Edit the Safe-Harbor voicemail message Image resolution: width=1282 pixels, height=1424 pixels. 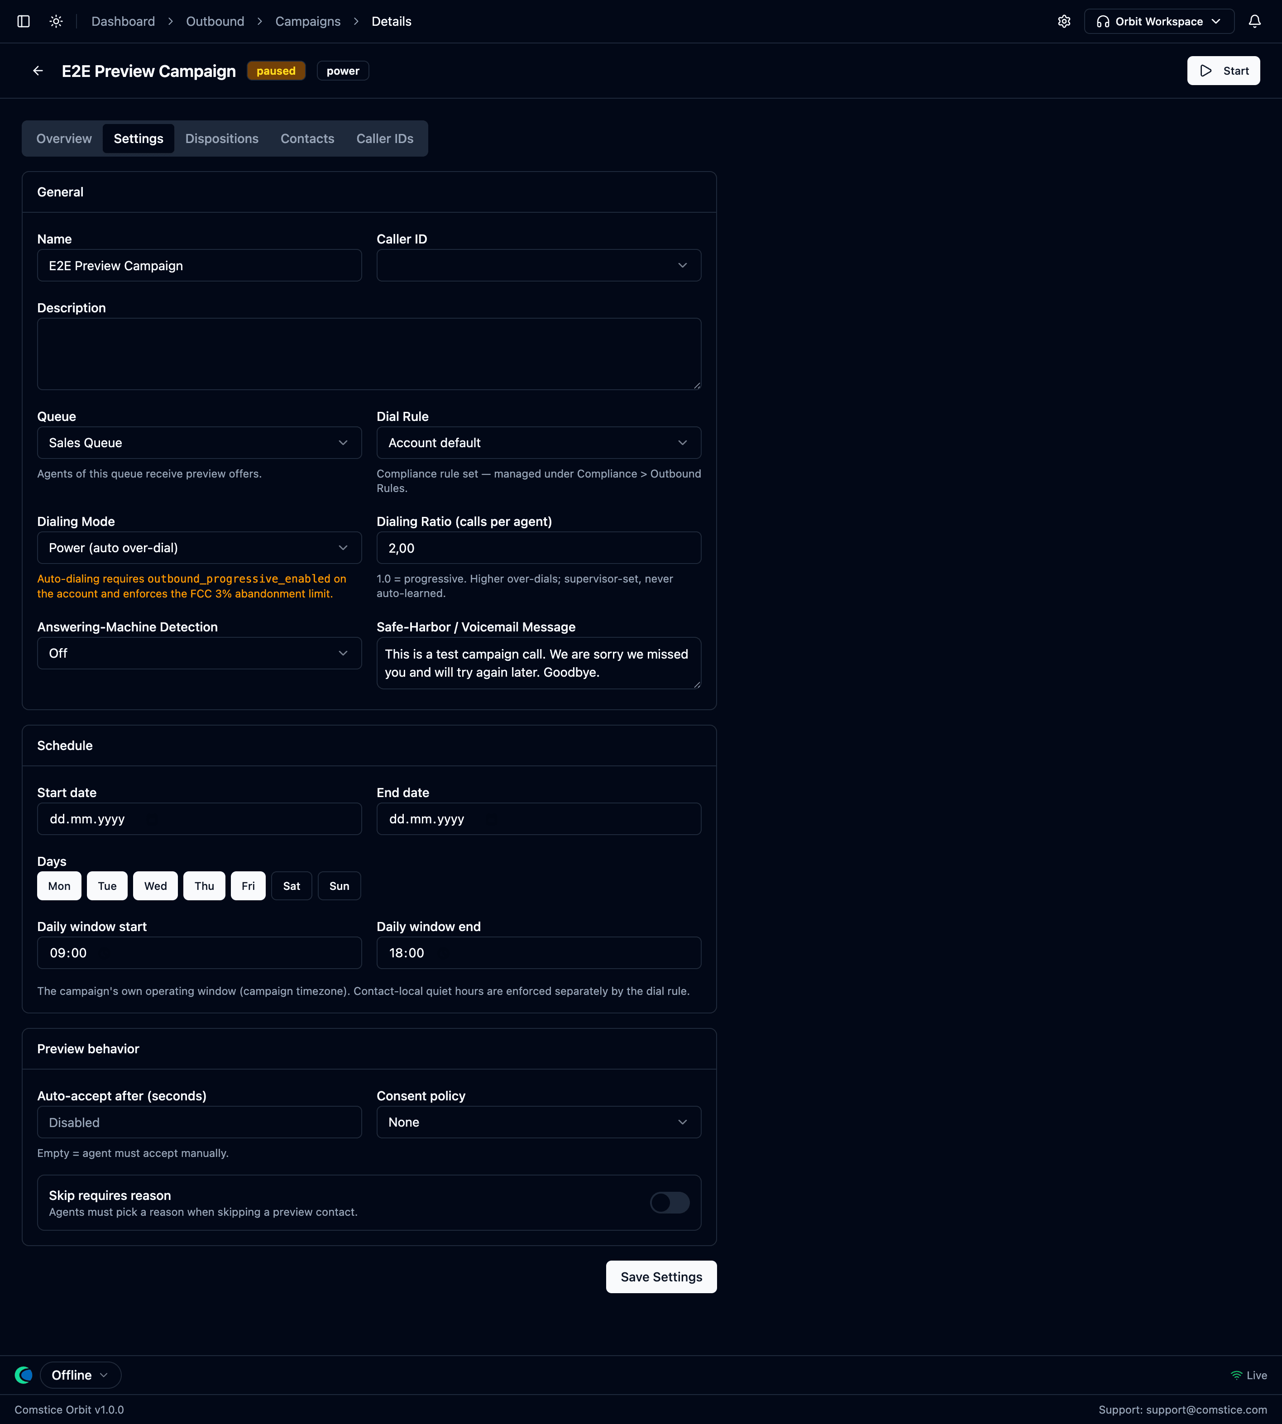coord(539,664)
